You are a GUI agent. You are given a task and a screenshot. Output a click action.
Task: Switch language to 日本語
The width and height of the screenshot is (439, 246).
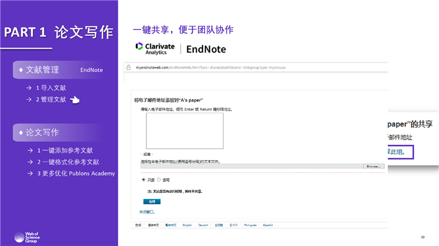point(219,225)
